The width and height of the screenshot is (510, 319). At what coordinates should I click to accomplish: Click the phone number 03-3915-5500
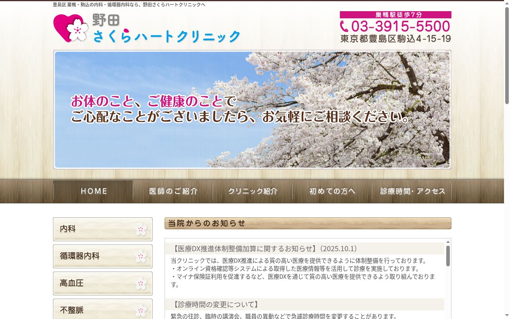[x=400, y=26]
